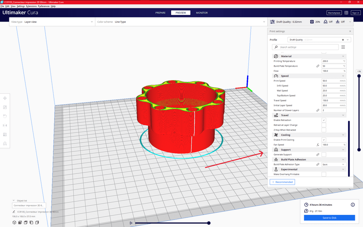
Task: Select the Move tool in left toolbar
Action: (x=5, y=98)
